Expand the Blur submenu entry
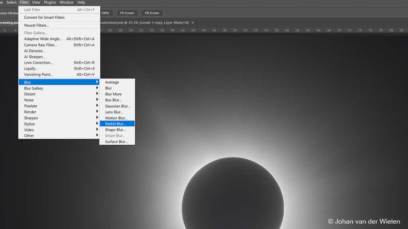This screenshot has height=229, width=408. tap(59, 82)
